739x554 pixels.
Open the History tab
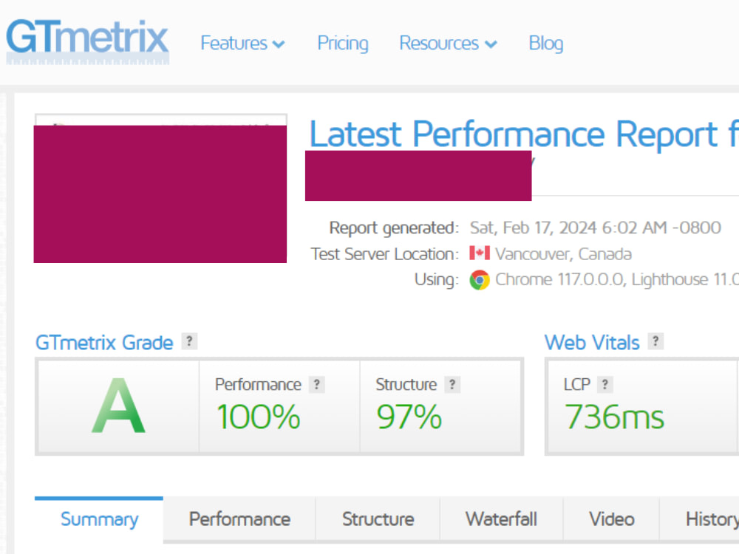[x=699, y=519]
